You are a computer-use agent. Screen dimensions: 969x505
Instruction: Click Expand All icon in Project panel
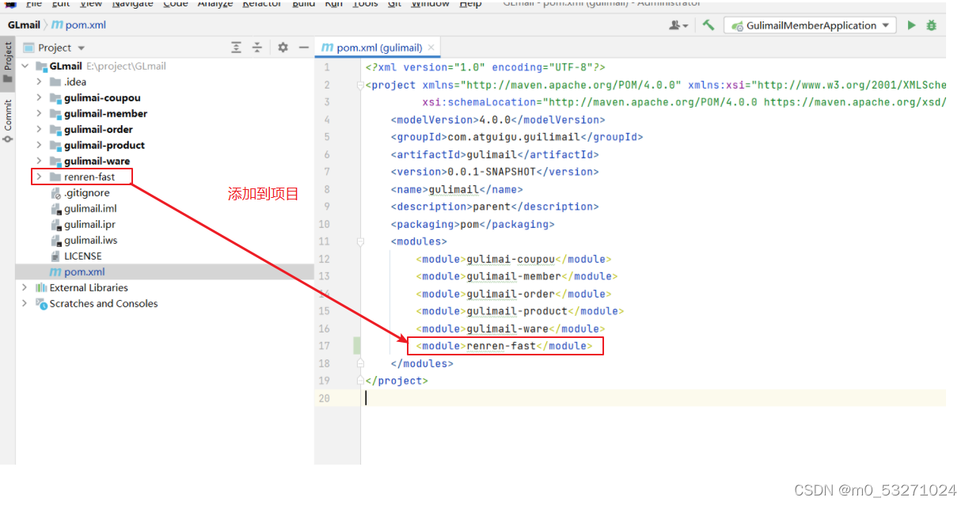pos(236,47)
